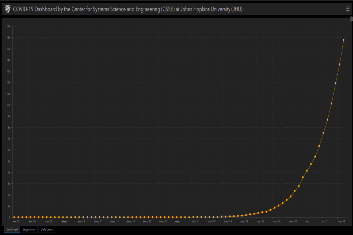This screenshot has height=235, width=353.
Task: Pick the data point above март 26
Action: pyautogui.click(x=275, y=208)
